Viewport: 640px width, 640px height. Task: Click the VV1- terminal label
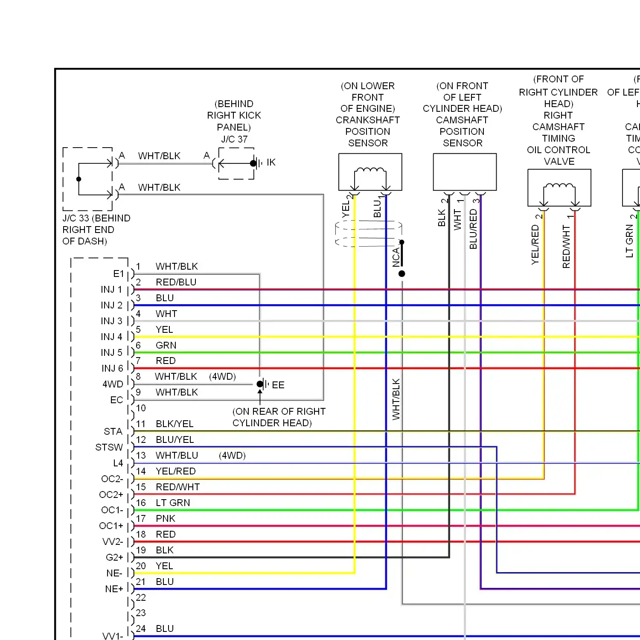[113, 636]
